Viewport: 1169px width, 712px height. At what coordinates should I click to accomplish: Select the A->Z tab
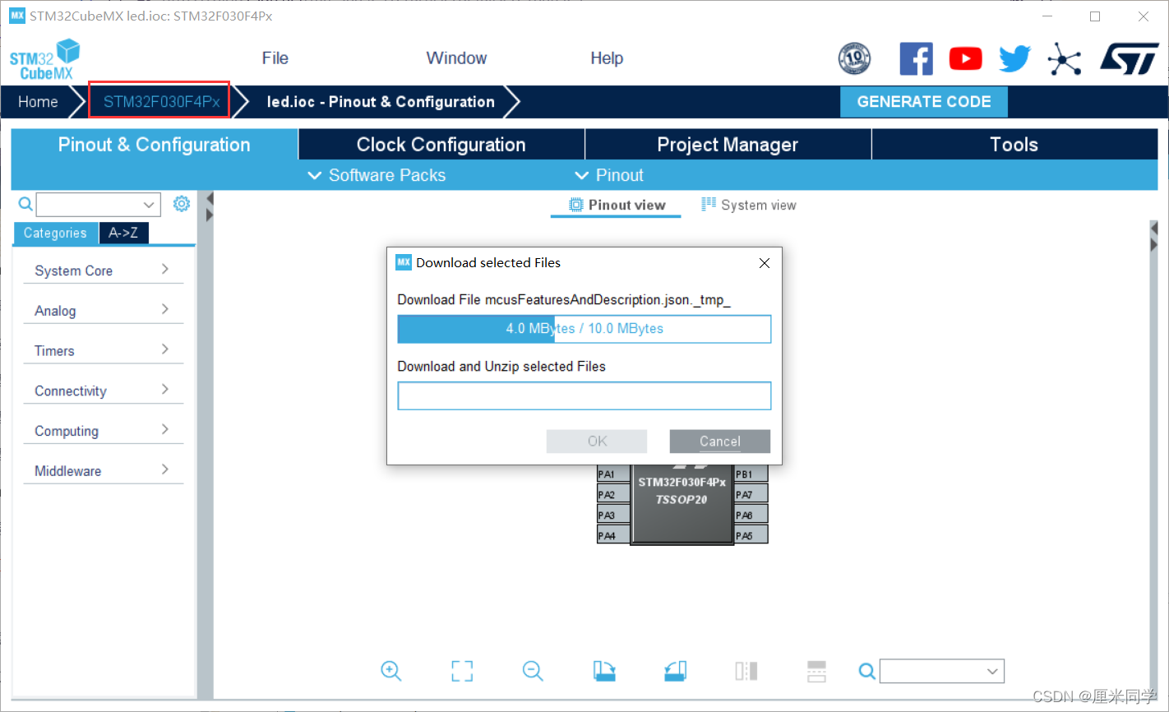(123, 233)
